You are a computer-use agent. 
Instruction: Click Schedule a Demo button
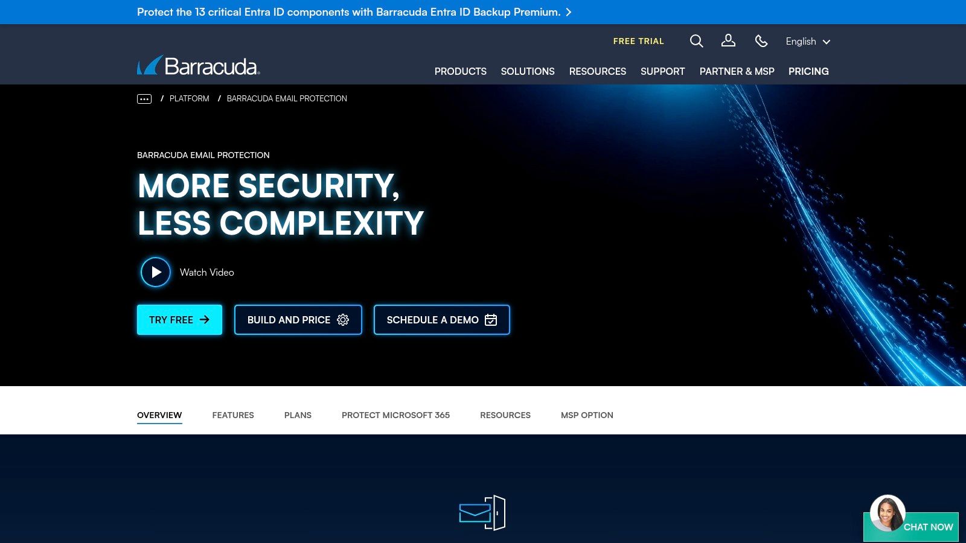point(441,320)
